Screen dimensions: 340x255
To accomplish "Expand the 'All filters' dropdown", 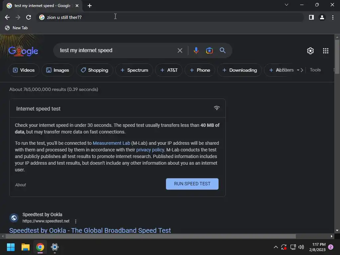I will pyautogui.click(x=288, y=70).
